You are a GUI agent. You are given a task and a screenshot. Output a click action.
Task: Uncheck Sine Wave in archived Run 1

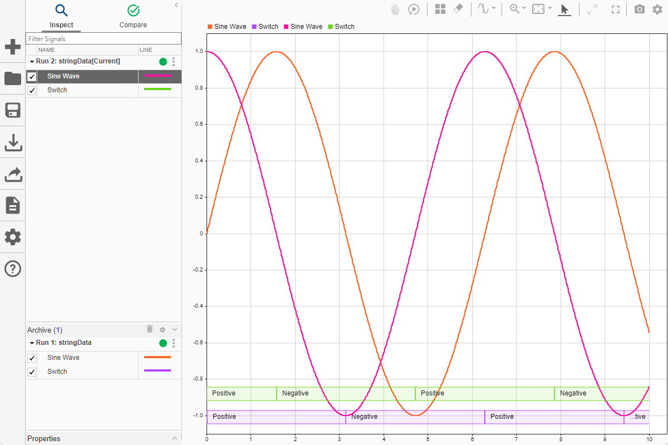click(x=32, y=358)
